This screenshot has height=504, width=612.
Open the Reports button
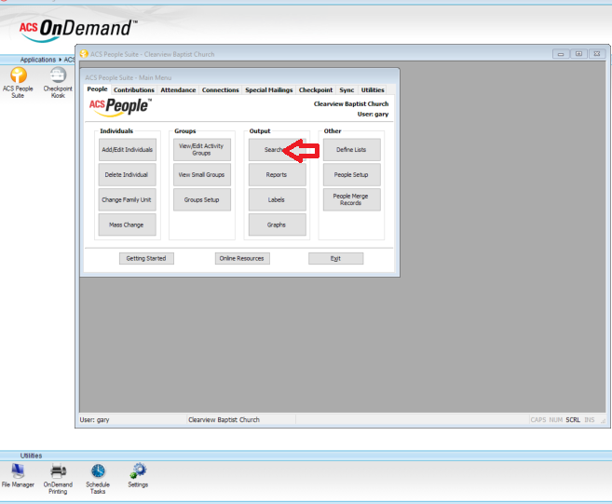(x=277, y=174)
